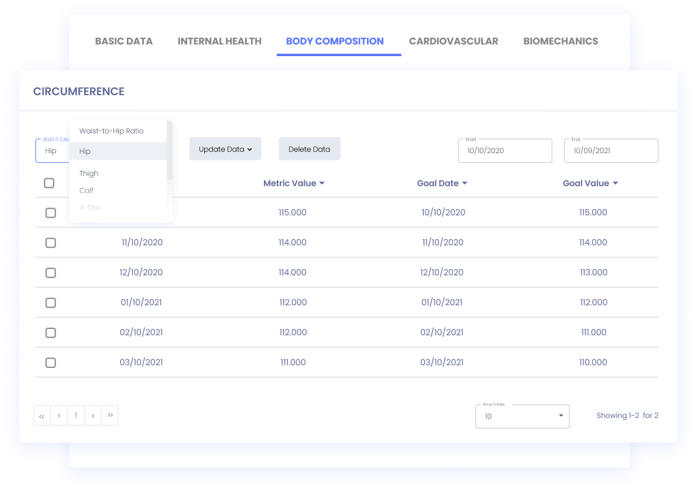
Task: Sort by Metric Value arrow icon
Action: [x=322, y=183]
